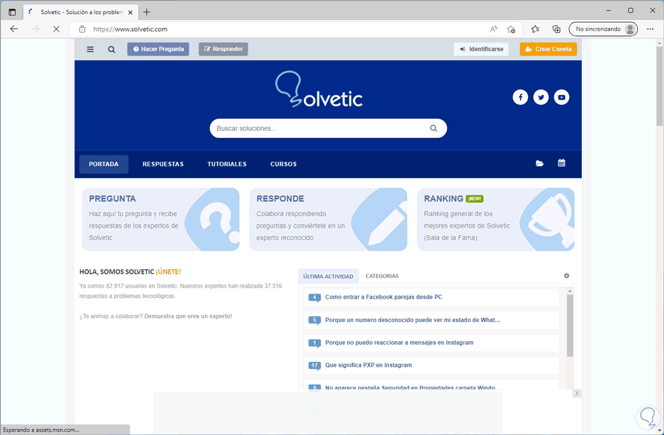664x435 pixels.
Task: Click the browser address bar URL
Action: pos(130,29)
